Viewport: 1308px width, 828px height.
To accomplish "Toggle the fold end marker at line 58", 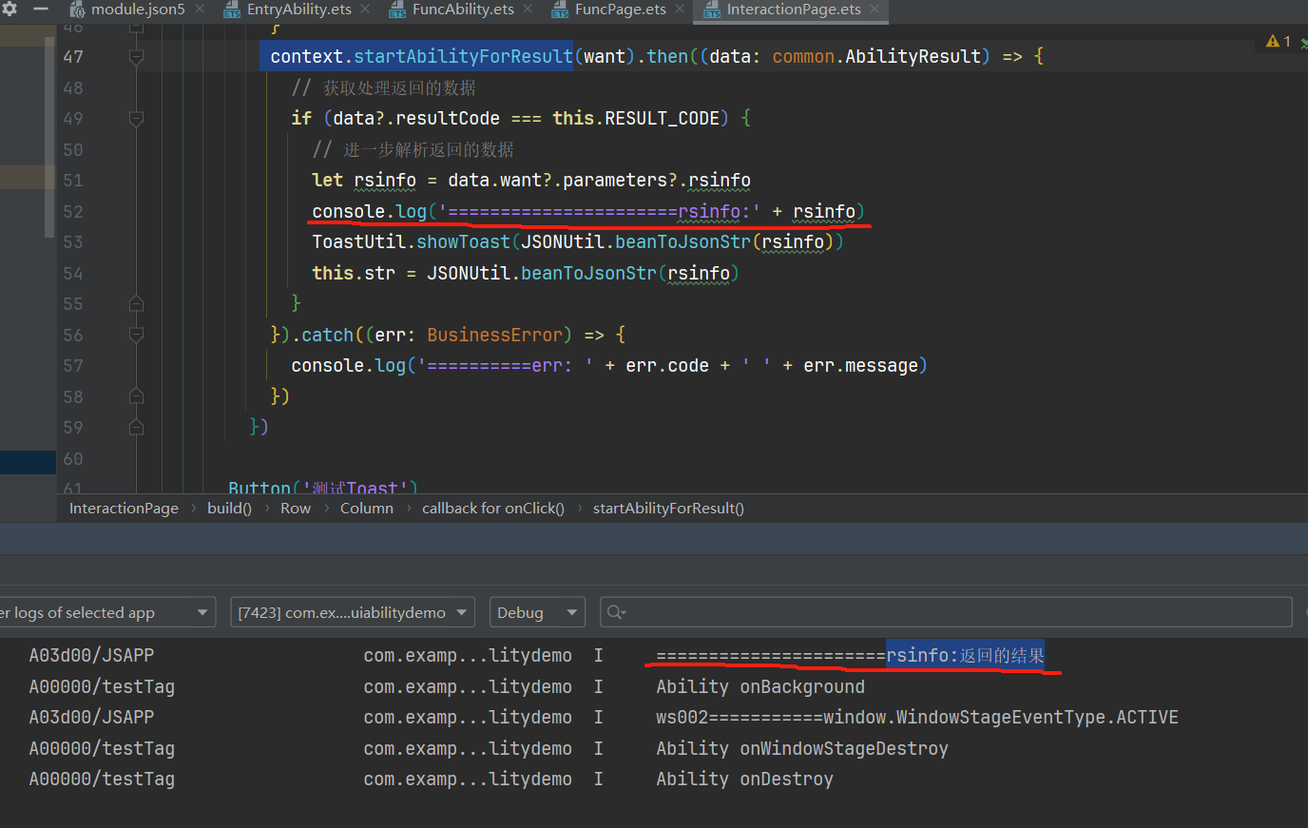I will click(136, 396).
